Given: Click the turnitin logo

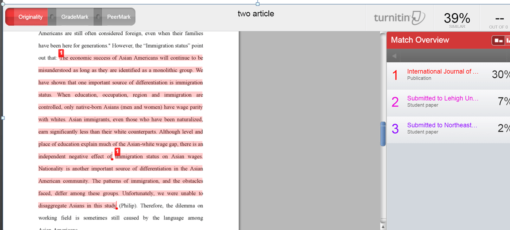Looking at the screenshot, I should (400, 18).
